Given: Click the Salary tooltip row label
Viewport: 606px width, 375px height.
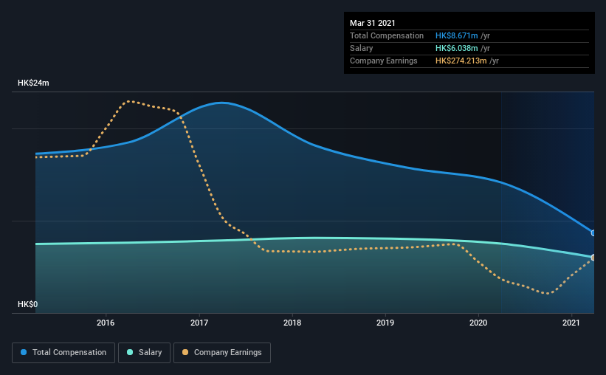Looking at the screenshot, I should [x=362, y=48].
